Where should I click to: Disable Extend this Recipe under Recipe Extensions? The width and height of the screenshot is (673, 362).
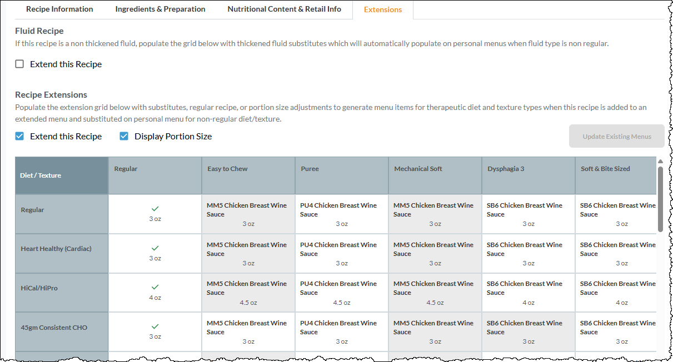pos(19,136)
